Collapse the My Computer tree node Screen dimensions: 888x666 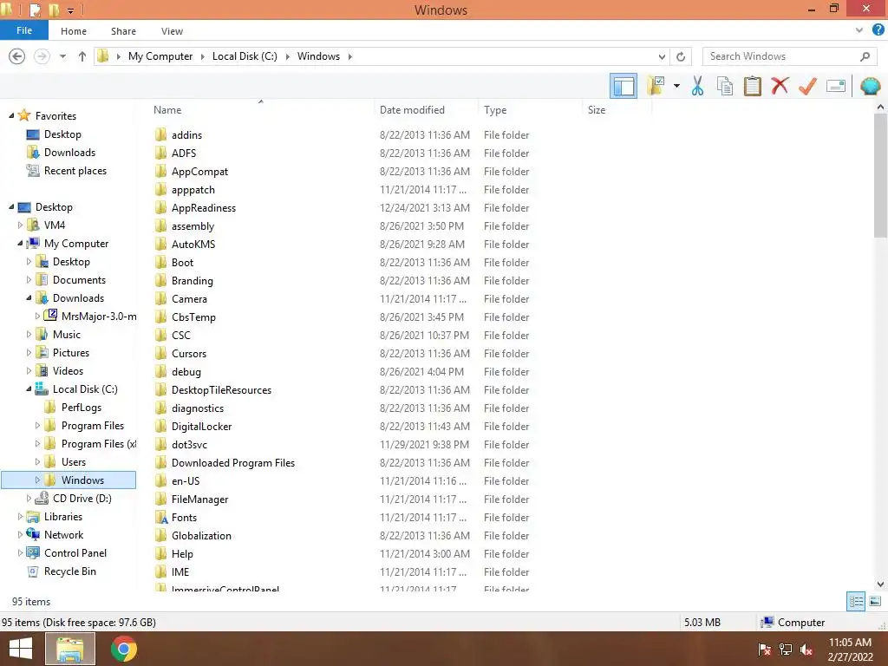(20, 244)
